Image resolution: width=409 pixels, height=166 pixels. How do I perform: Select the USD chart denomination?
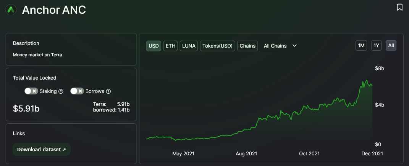coord(154,46)
